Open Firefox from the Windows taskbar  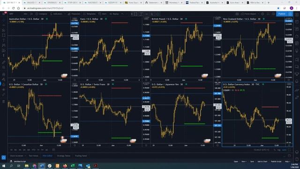tap(65, 166)
